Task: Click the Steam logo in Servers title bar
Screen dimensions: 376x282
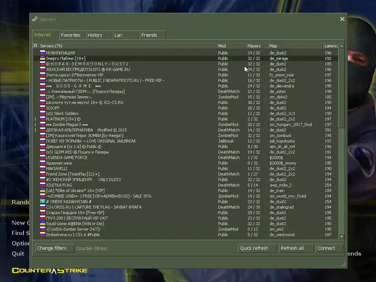Action: pyautogui.click(x=35, y=19)
